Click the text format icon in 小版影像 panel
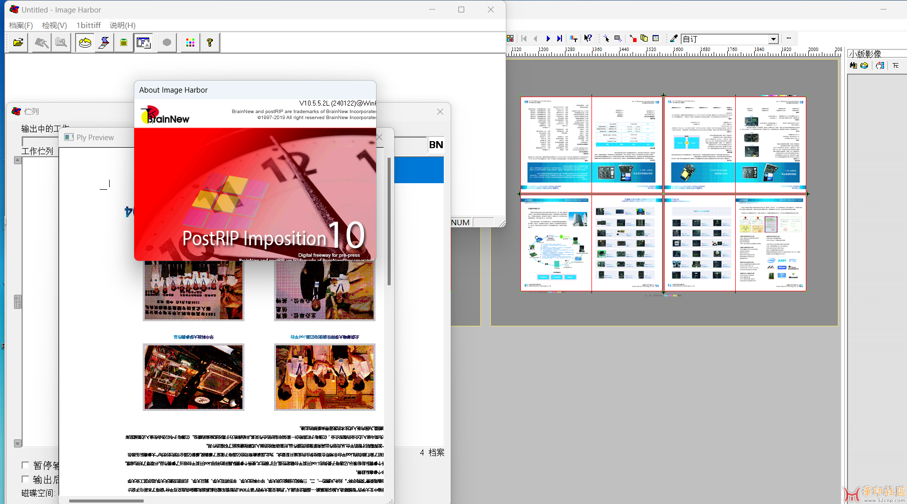This screenshot has width=907, height=504. click(x=895, y=66)
